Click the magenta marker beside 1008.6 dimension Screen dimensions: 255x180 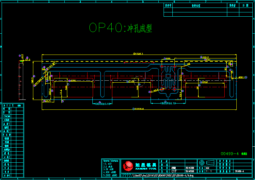[134, 109]
